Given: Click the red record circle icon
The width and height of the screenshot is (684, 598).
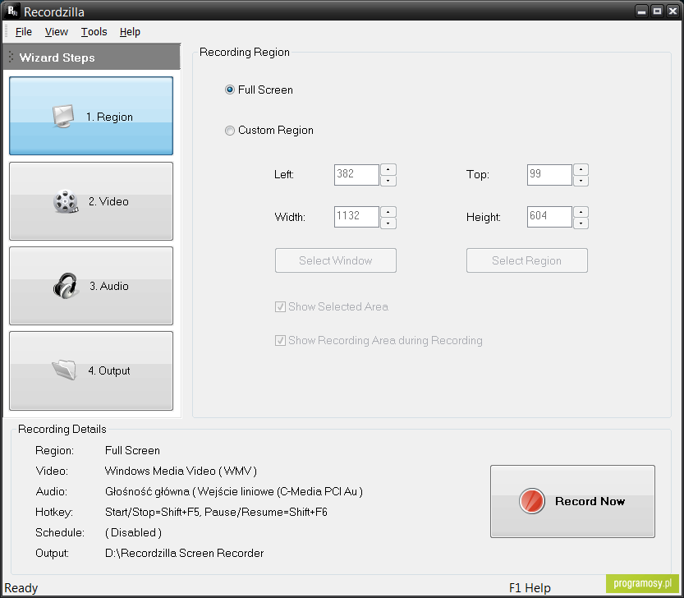Looking at the screenshot, I should point(532,501).
